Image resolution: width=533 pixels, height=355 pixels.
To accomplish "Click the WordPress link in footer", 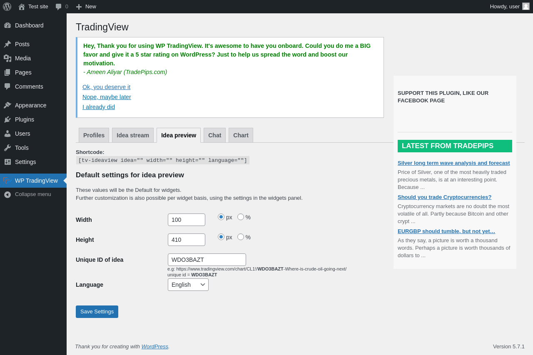I will point(155,346).
